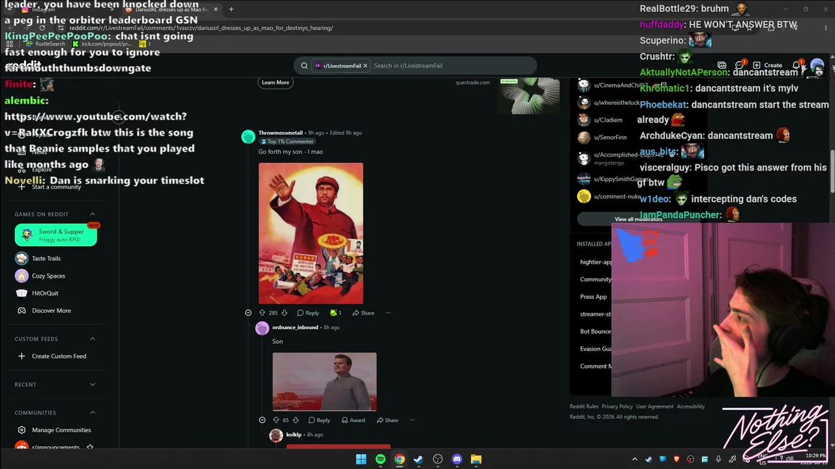Open the user profile avatar menu
The image size is (835, 469).
[x=817, y=66]
